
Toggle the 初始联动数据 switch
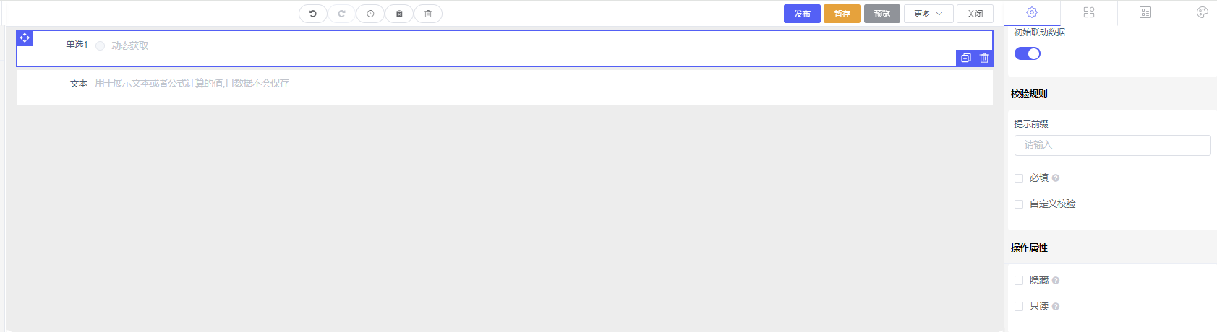click(x=1027, y=53)
